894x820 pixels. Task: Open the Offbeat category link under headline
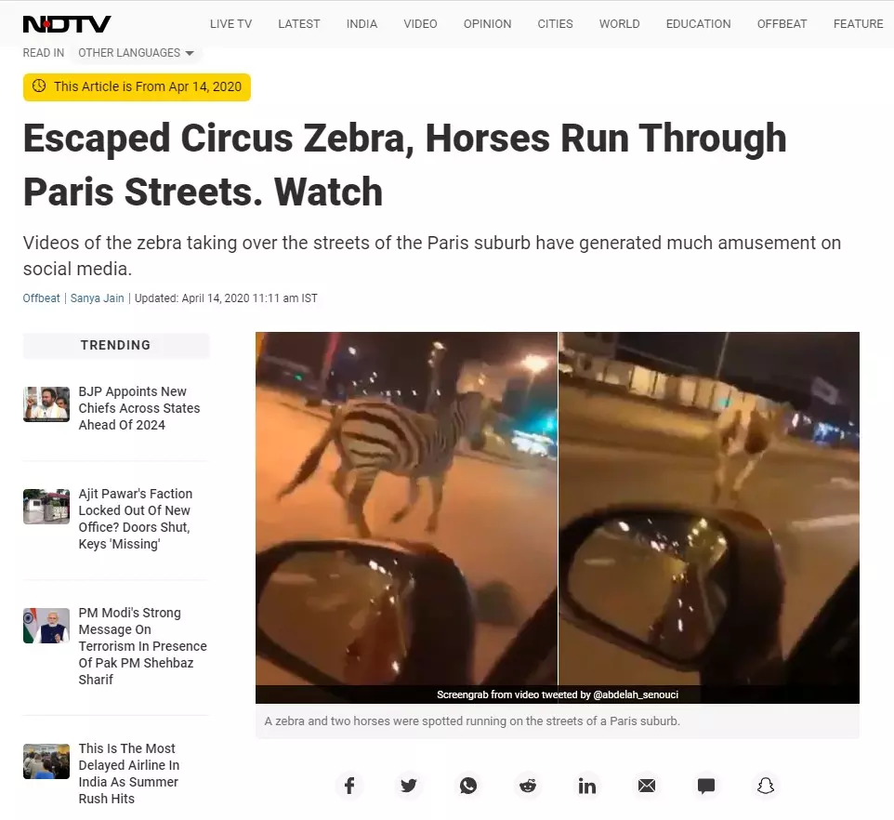point(41,298)
